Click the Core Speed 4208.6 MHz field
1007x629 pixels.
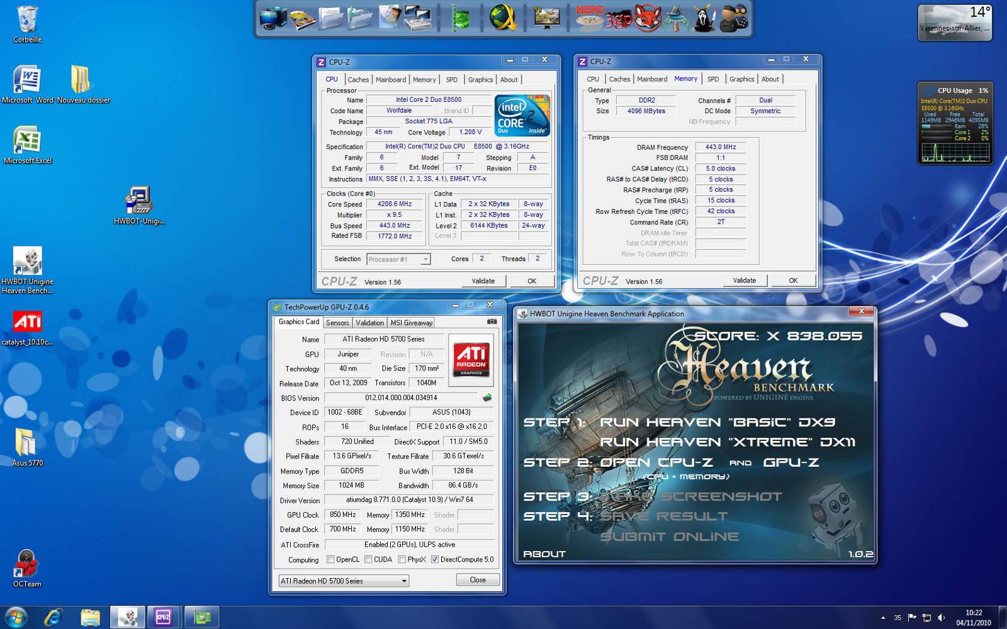[394, 204]
